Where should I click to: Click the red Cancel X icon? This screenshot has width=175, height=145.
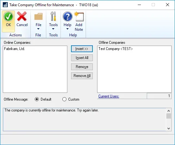coord(22,16)
